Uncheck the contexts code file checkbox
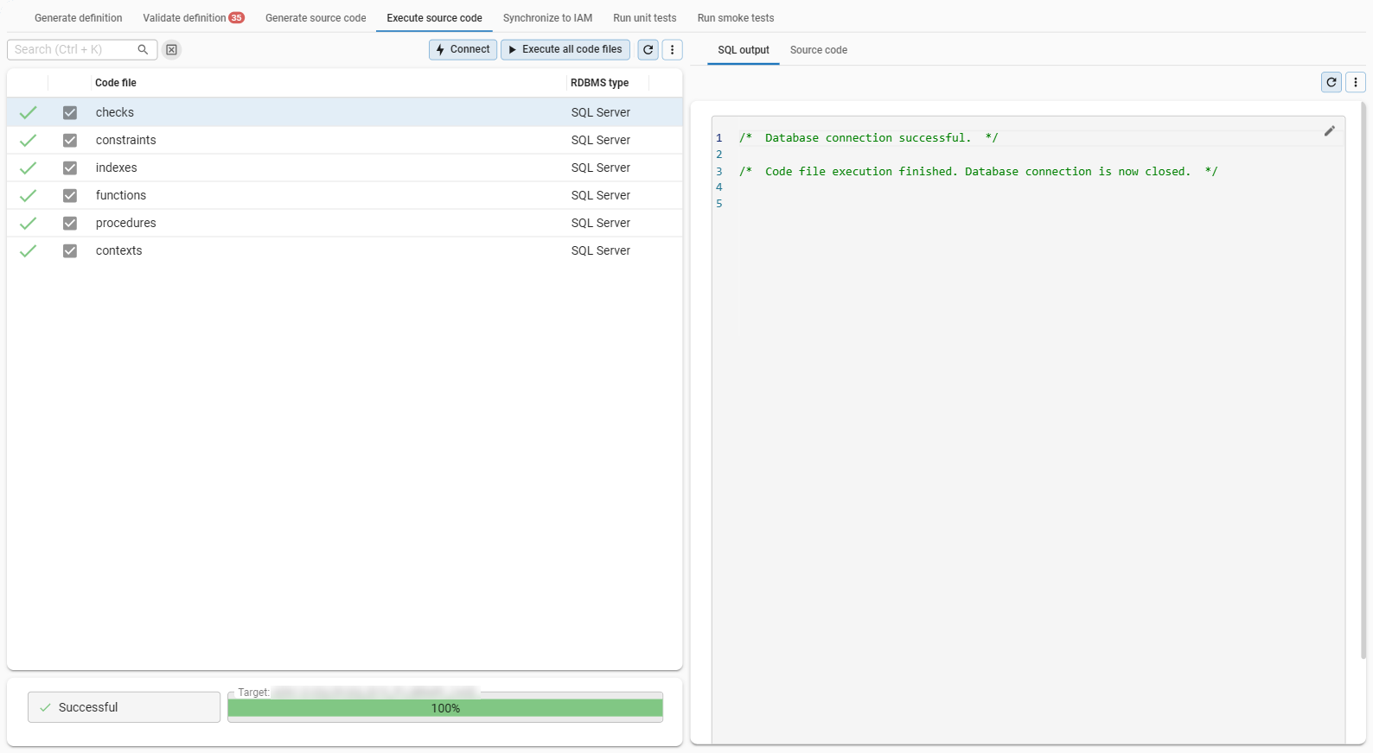Viewport: 1373px width, 753px height. 70,250
